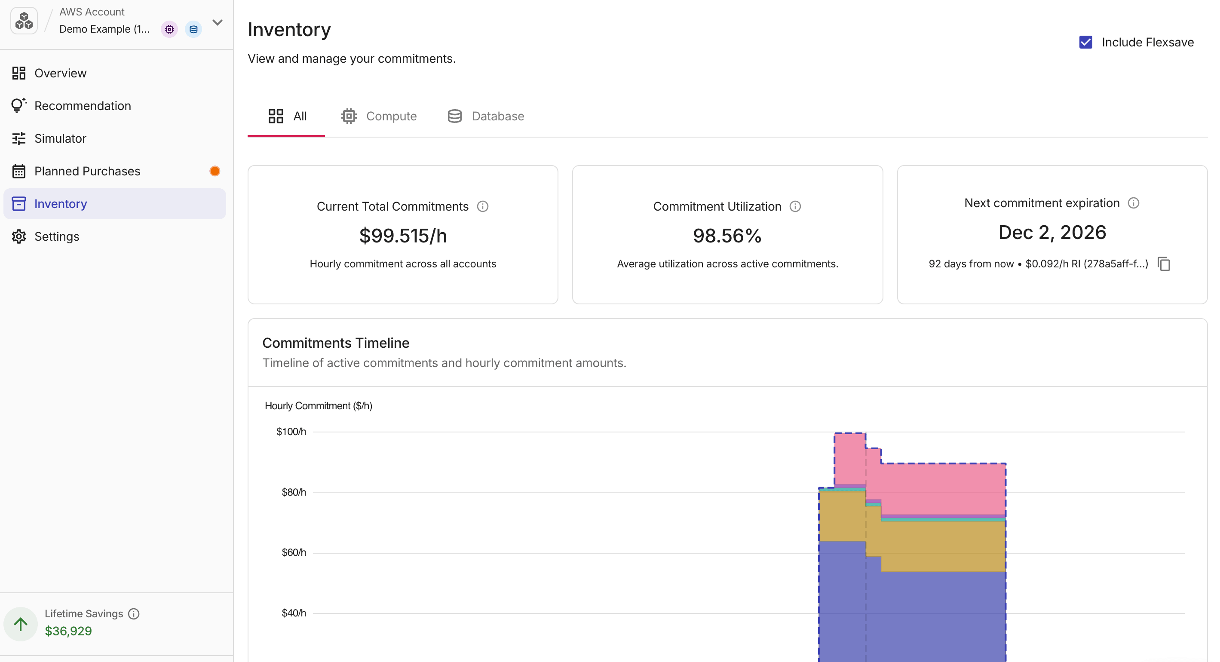Click the Hourly Commitment ($/h) axis title
The image size is (1220, 662).
(x=318, y=406)
